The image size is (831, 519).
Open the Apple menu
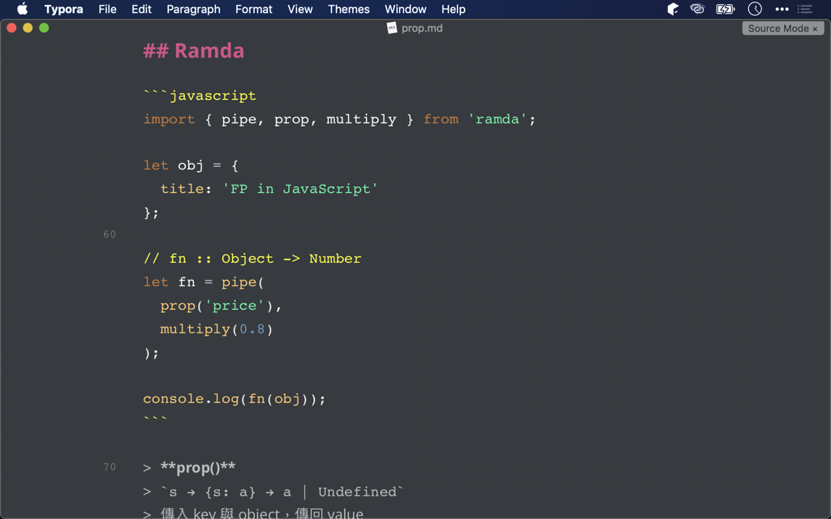[x=22, y=9]
